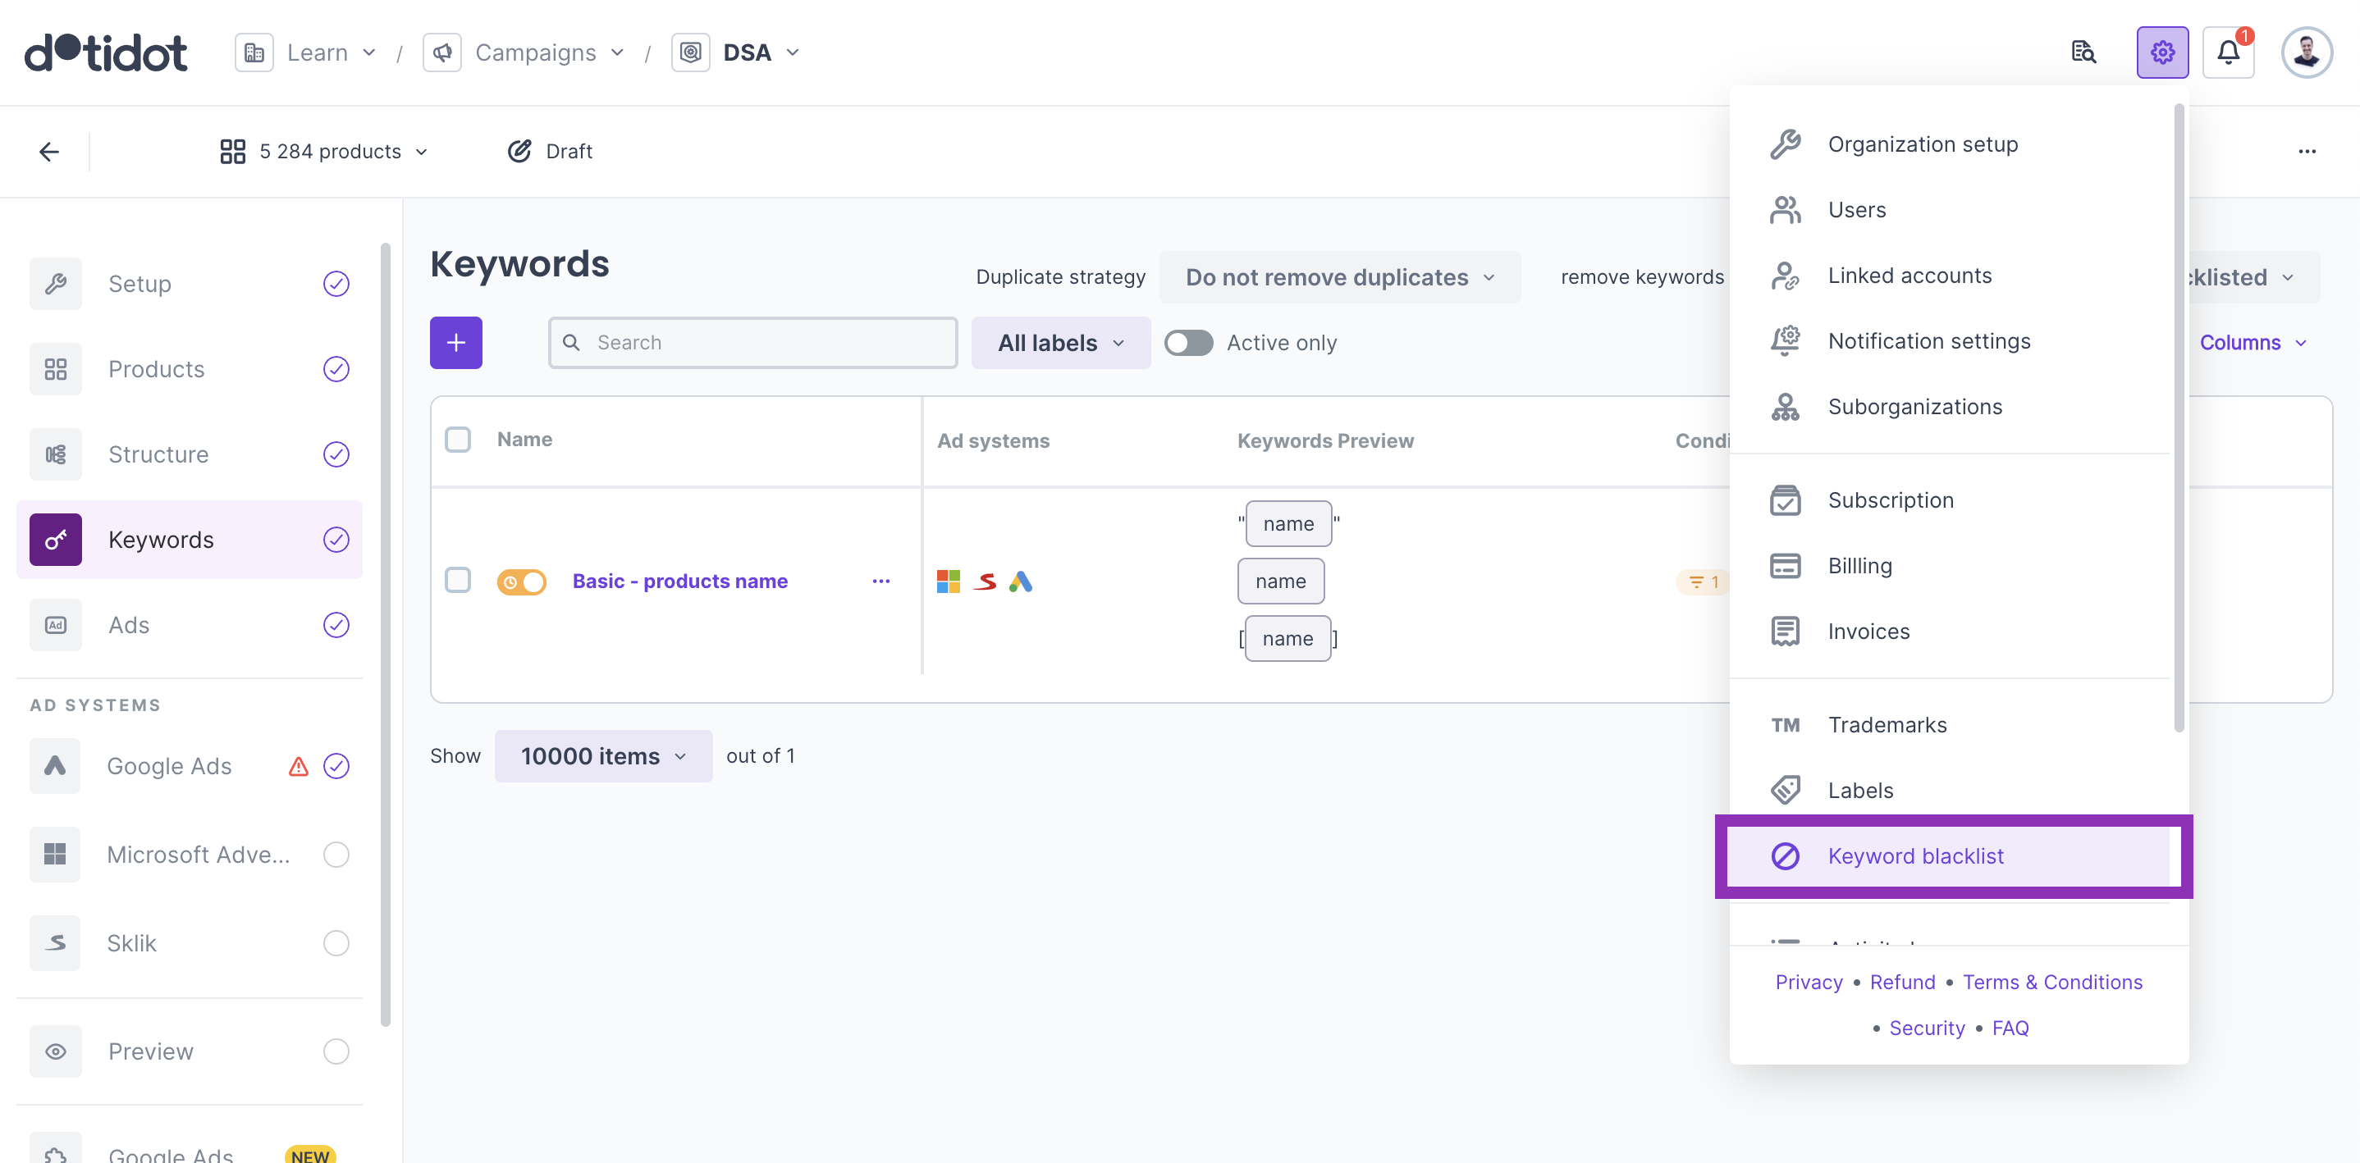
Task: Open the Basic - products name link
Action: click(x=679, y=581)
